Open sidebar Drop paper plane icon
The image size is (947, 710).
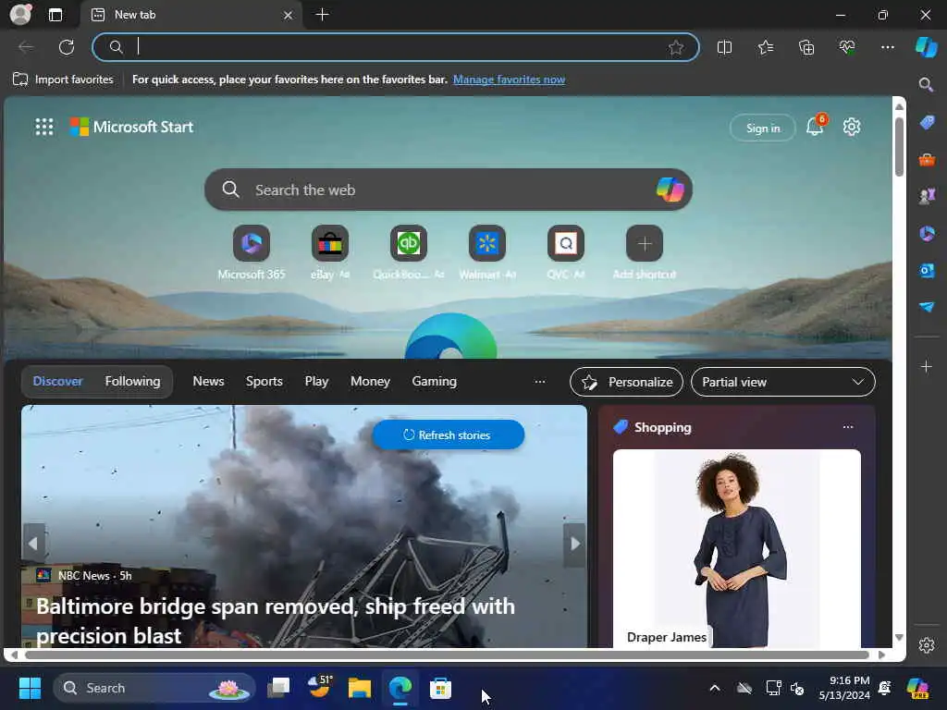pos(927,307)
